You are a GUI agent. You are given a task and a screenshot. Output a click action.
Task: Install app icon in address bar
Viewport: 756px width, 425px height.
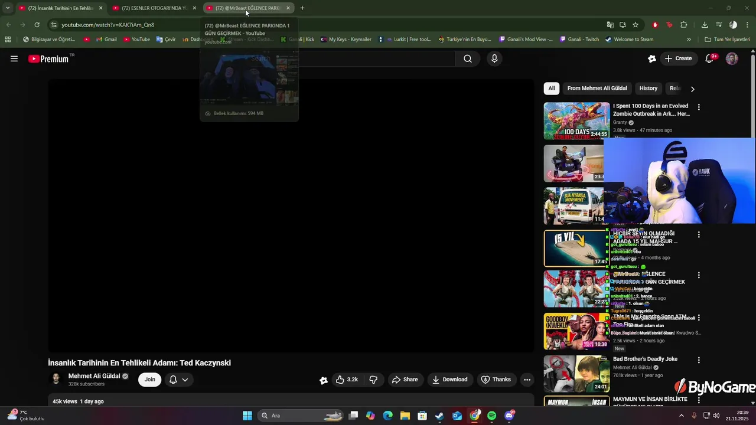[623, 25]
